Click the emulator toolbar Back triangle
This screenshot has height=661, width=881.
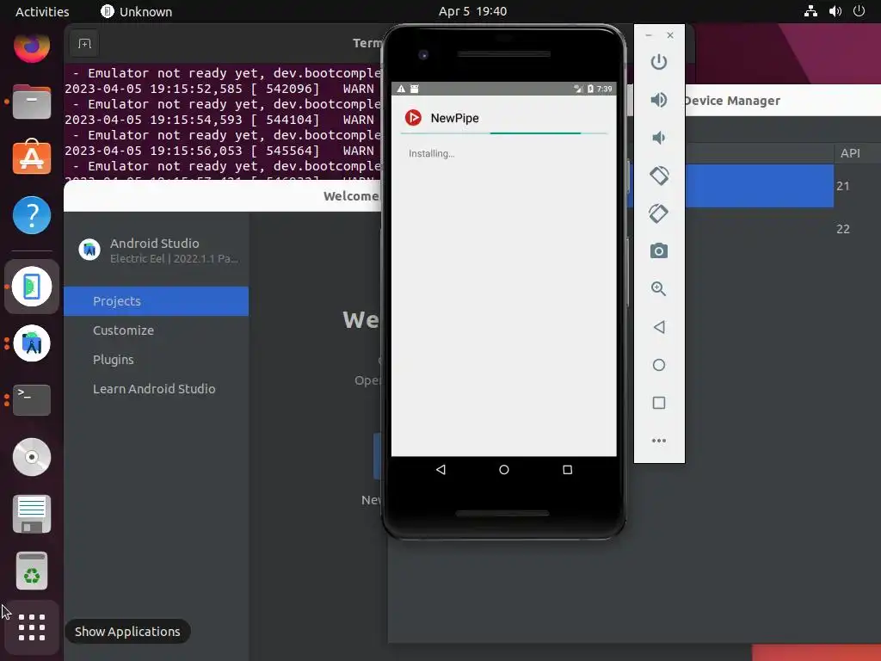659,327
